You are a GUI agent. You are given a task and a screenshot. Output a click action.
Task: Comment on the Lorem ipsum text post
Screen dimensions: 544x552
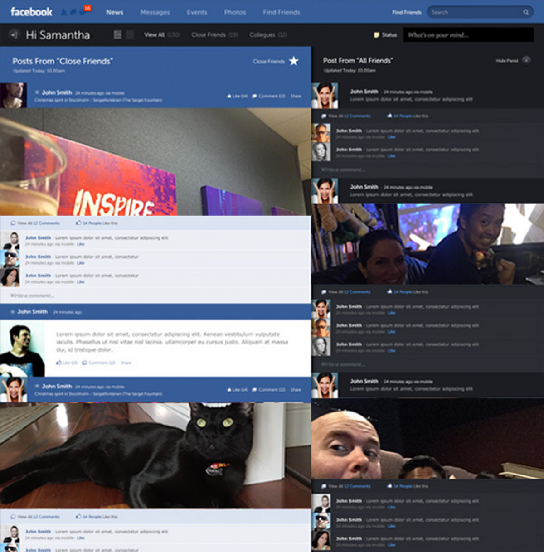pos(99,363)
